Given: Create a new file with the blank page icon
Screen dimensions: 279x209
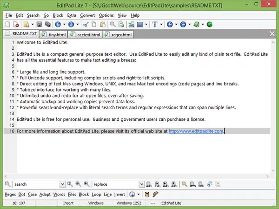Looking at the screenshot, I should coord(7,24).
